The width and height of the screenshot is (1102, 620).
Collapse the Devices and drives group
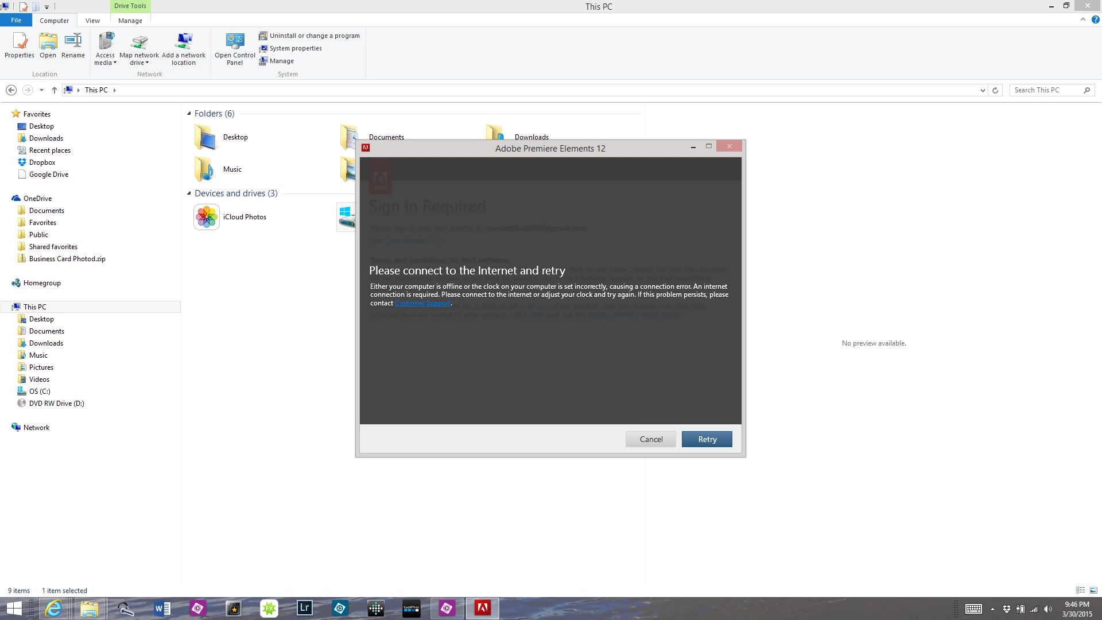pos(189,193)
